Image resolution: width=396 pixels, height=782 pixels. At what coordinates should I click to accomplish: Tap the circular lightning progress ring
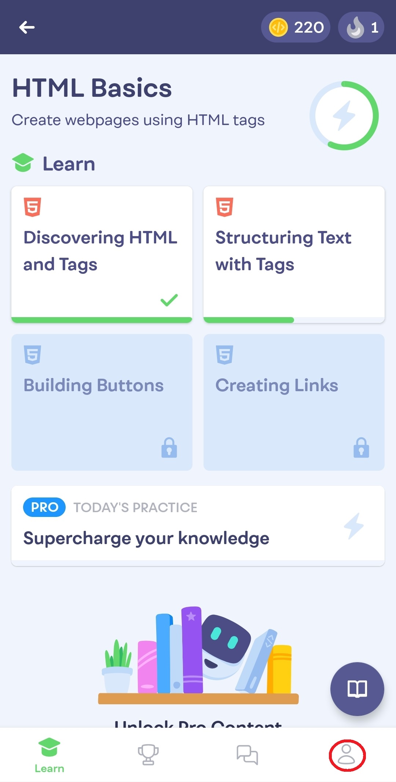(344, 115)
